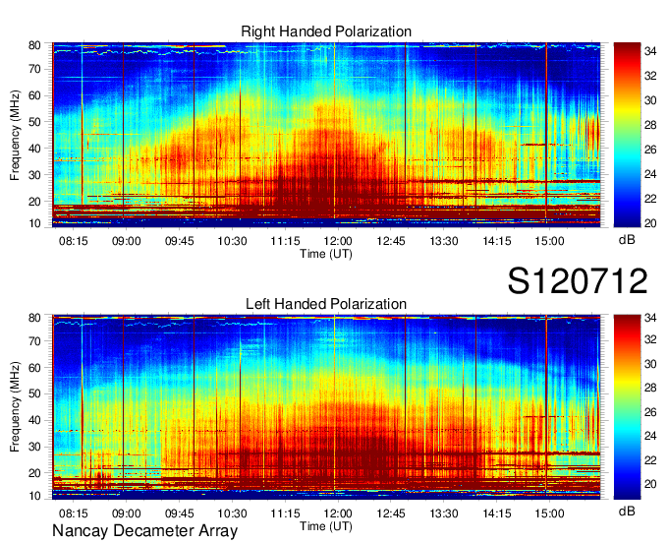668x543 pixels.
Task: Click 12:00 tick on Left Handed plot
Action: coord(338,513)
